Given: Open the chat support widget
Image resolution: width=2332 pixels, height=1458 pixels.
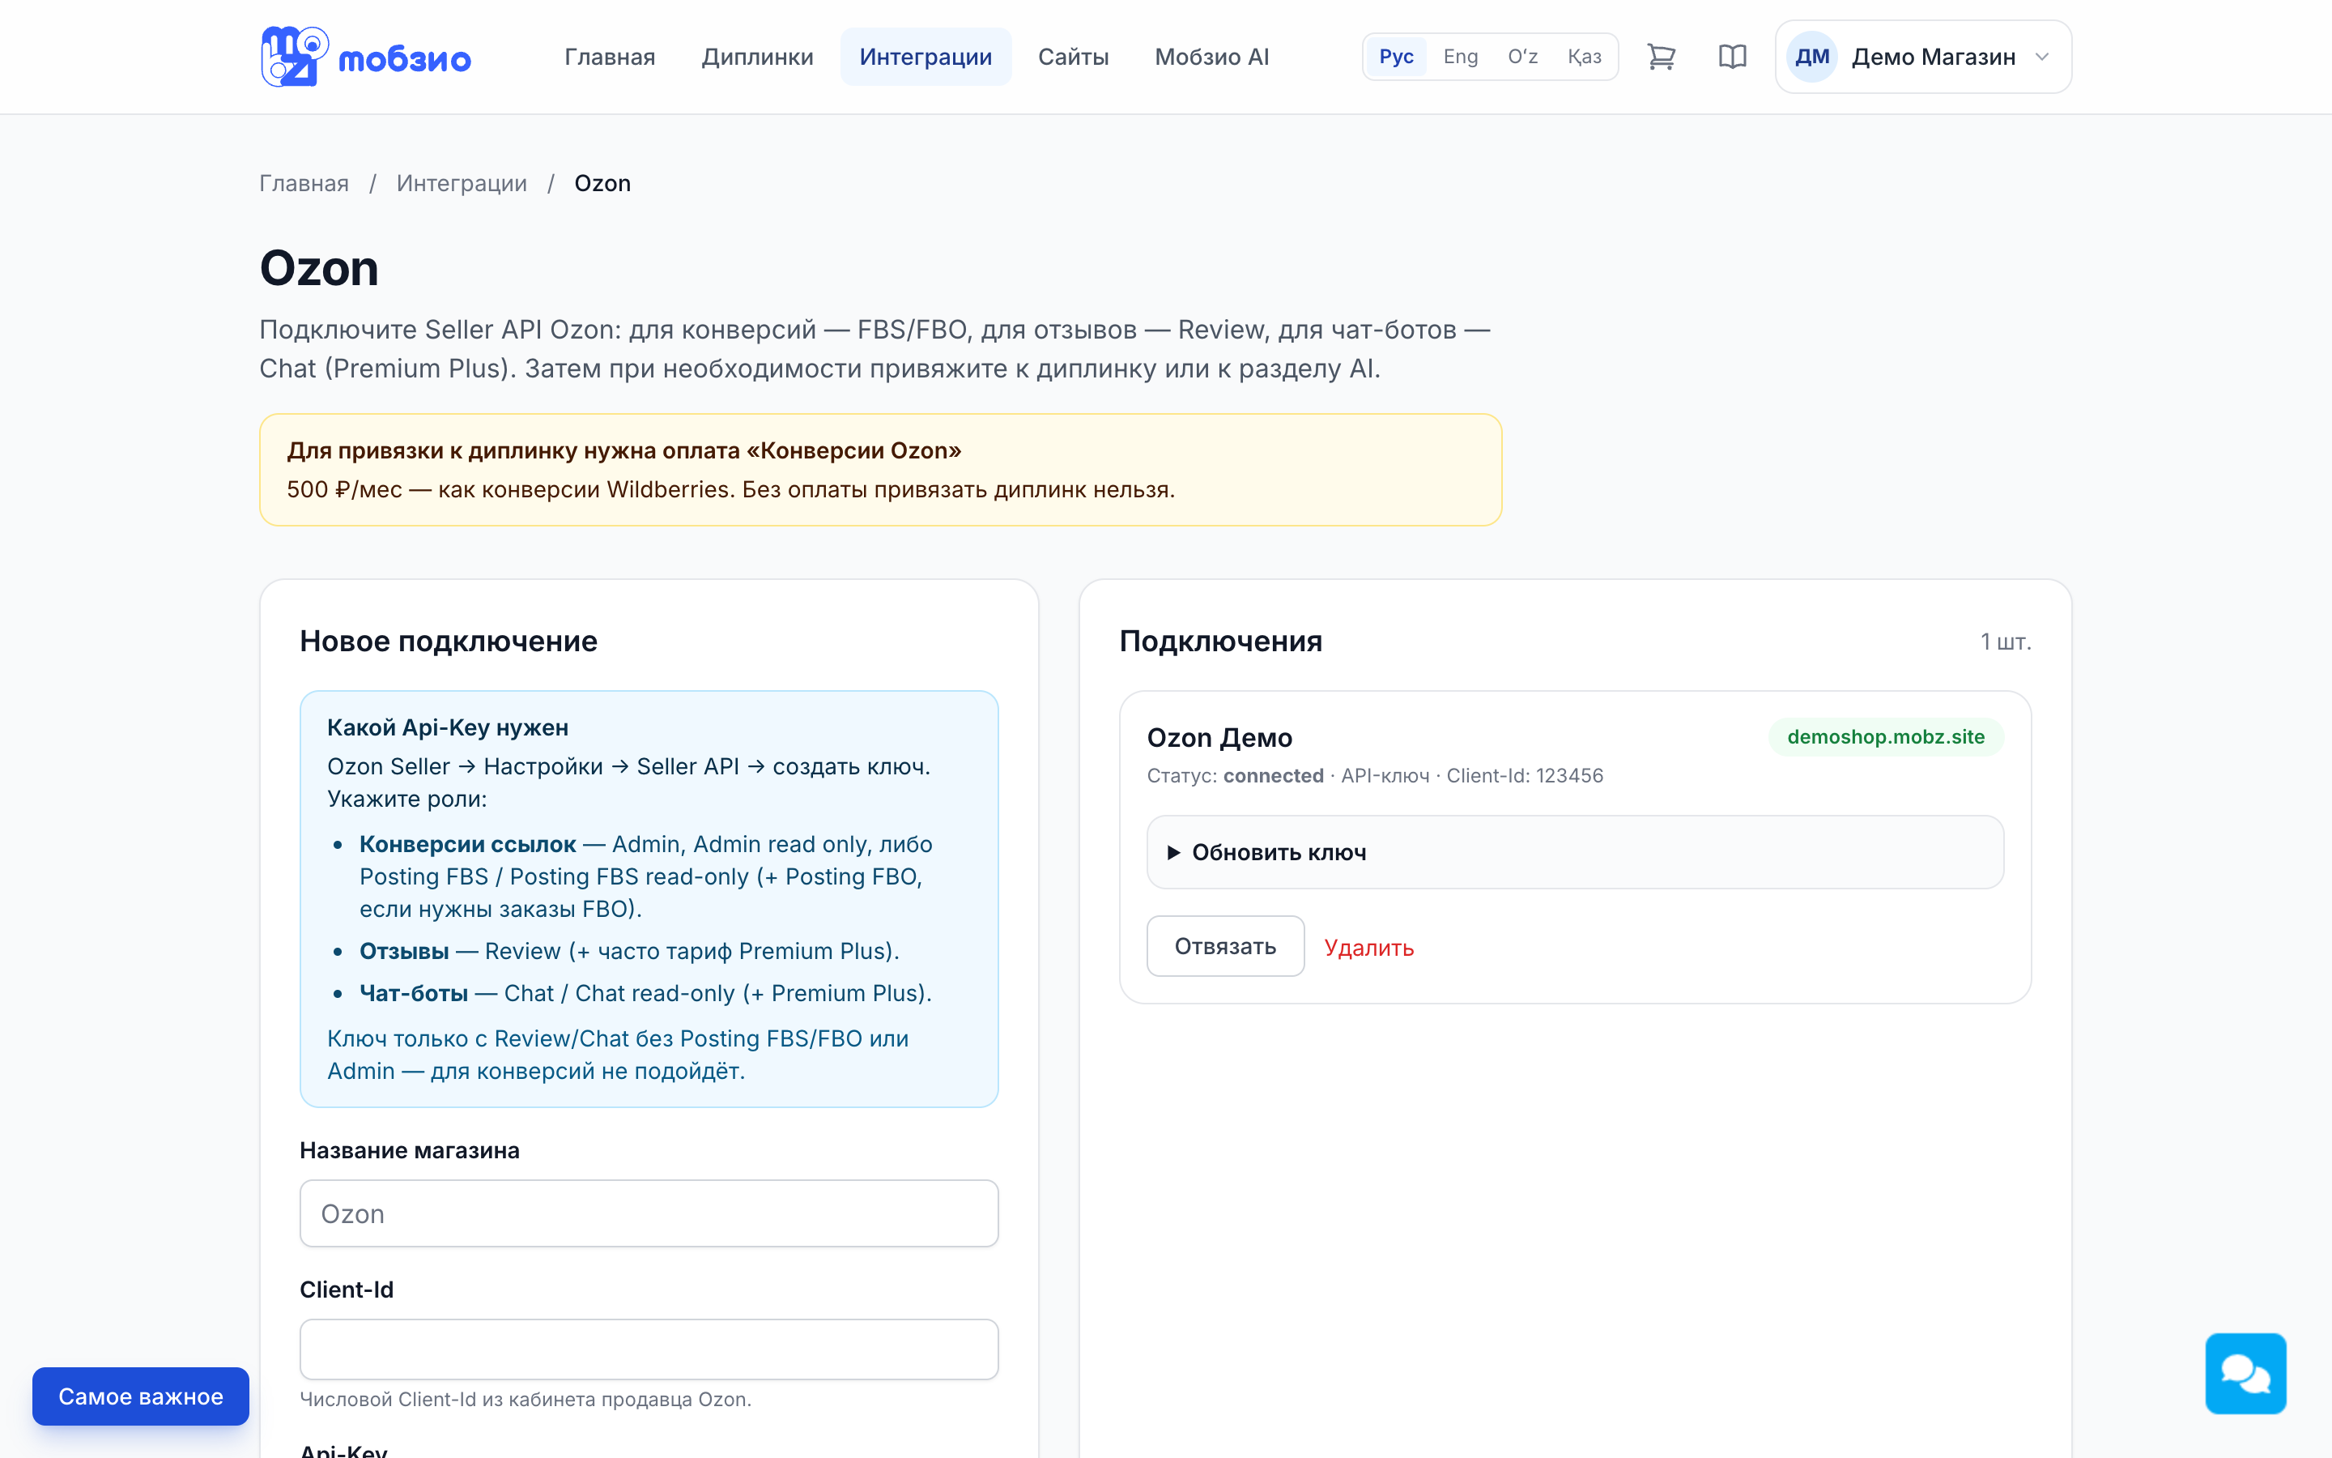Looking at the screenshot, I should [2245, 1373].
